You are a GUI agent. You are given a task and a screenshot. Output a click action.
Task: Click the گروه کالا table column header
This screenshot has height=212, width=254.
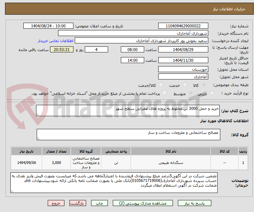tap(86, 151)
